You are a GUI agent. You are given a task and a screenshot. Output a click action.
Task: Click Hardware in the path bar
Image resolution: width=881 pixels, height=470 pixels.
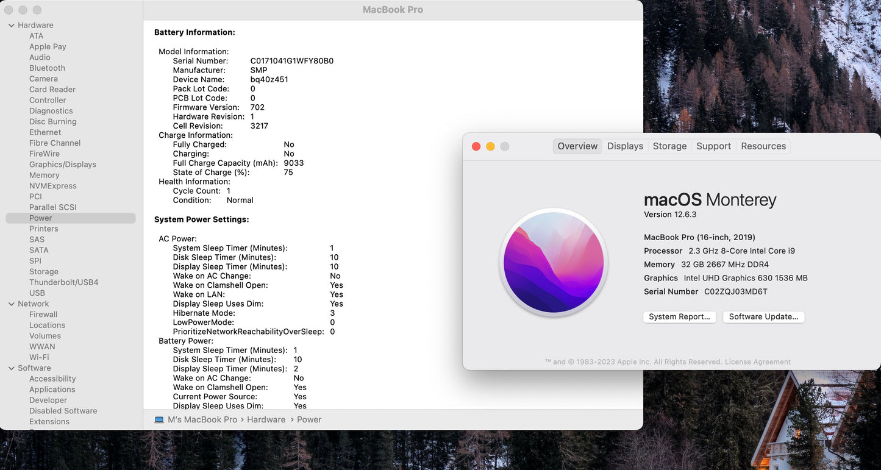point(266,419)
